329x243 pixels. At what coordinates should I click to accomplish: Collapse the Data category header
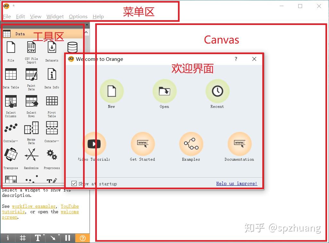(20, 34)
